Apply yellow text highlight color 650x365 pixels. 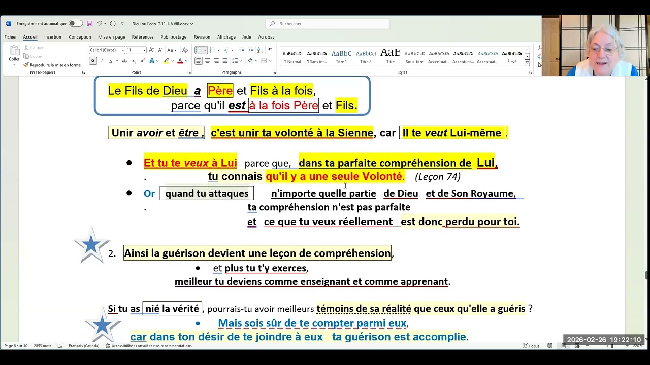(166, 61)
